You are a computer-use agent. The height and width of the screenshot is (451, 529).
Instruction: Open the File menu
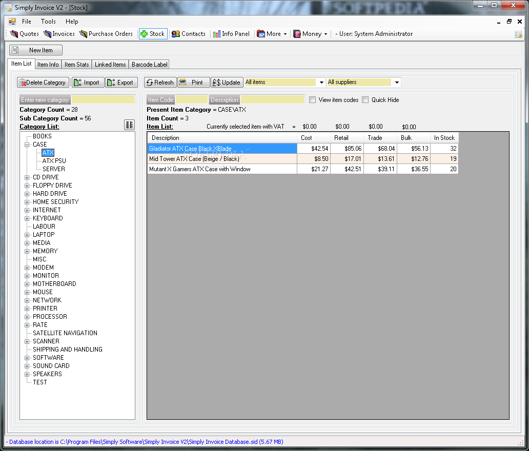26,21
